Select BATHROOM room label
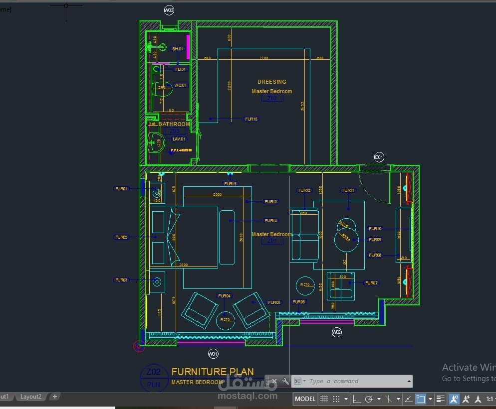The image size is (496, 409). coord(174,124)
